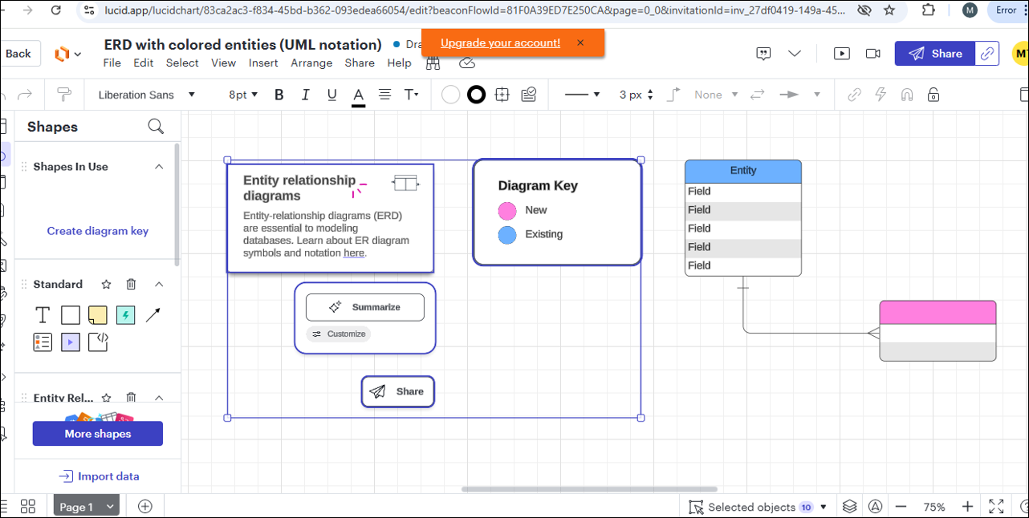Viewport: 1029px width, 518px height.
Task: Click the Insert menu
Action: tap(263, 63)
